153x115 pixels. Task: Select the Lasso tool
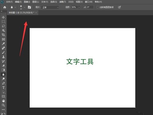[x=3, y=26]
